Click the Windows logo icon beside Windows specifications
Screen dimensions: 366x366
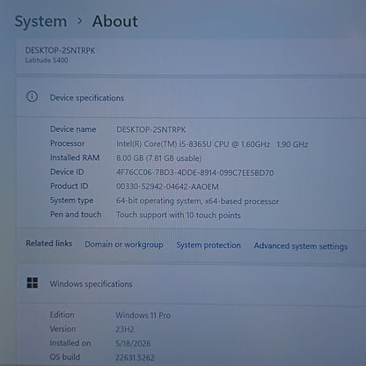coord(33,282)
